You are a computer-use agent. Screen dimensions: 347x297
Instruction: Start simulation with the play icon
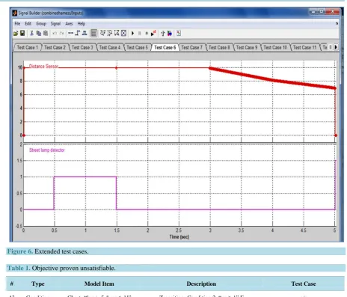132,33
